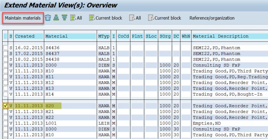
Task: Click the Created column header
Action: coord(29,36)
